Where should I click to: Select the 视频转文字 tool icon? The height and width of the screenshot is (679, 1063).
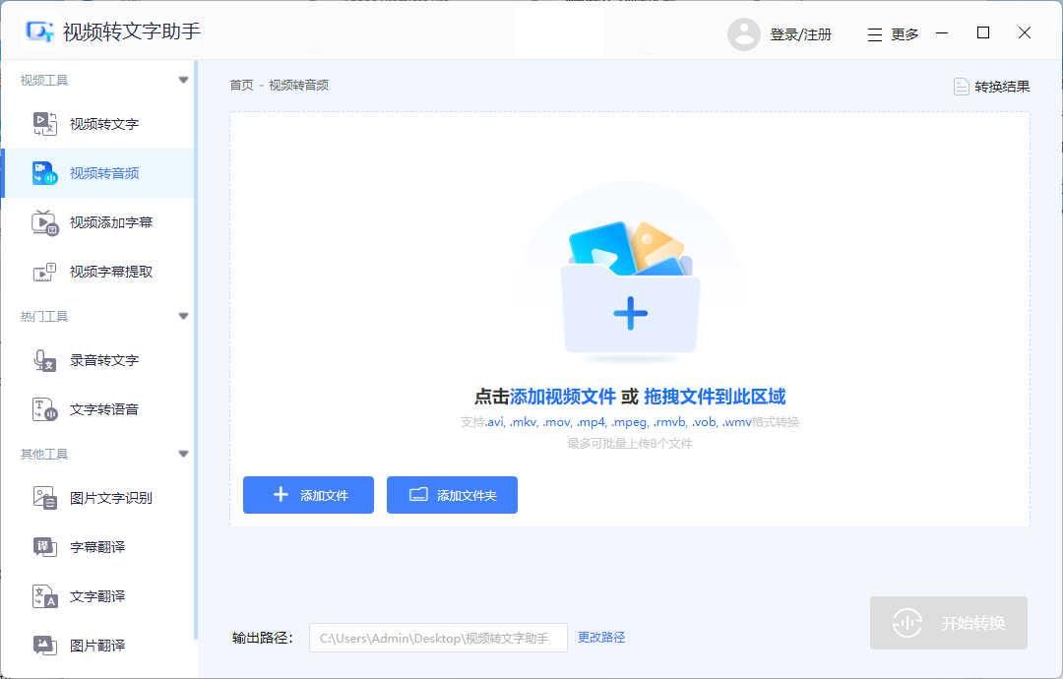[x=43, y=124]
